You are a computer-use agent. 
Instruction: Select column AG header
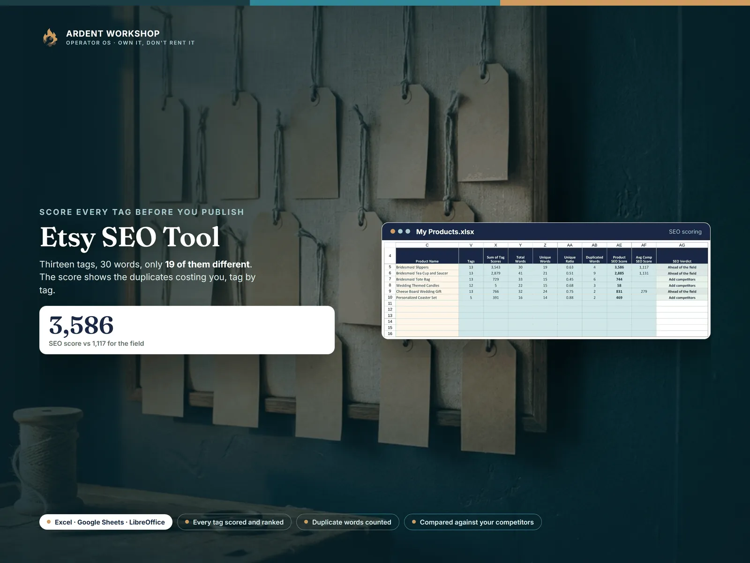[x=682, y=245]
